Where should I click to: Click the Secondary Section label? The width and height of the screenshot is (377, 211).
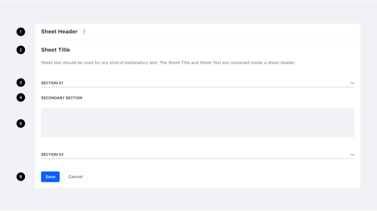(62, 98)
